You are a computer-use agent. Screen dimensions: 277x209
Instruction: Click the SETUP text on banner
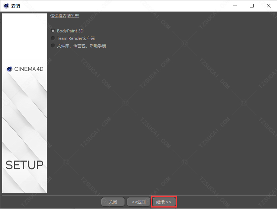(24, 165)
